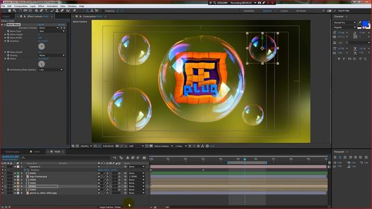Image resolution: width=372 pixels, height=209 pixels.
Task: Select the Star shape tool
Action: pos(36,10)
